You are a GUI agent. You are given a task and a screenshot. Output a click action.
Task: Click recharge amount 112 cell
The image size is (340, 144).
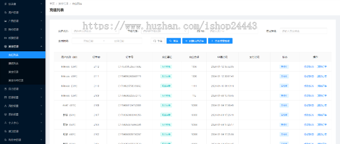point(194,96)
